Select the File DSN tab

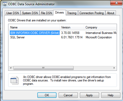pyautogui.click(x=47, y=13)
